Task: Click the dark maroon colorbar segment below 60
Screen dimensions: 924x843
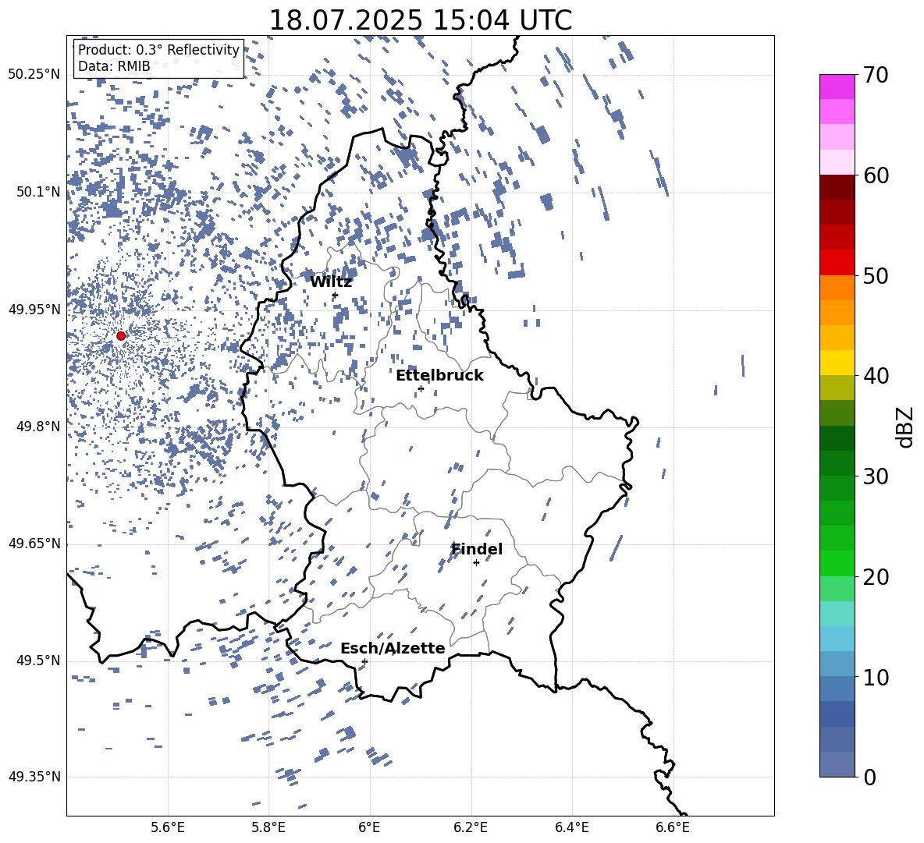Action: coord(837,187)
